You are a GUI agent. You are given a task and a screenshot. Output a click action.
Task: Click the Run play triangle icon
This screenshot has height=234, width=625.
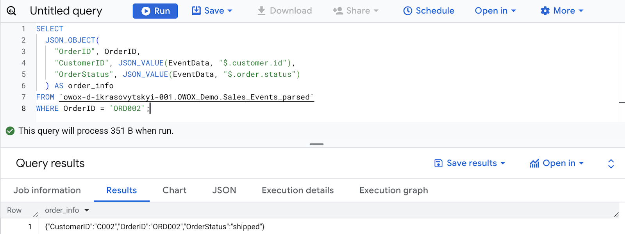click(146, 11)
